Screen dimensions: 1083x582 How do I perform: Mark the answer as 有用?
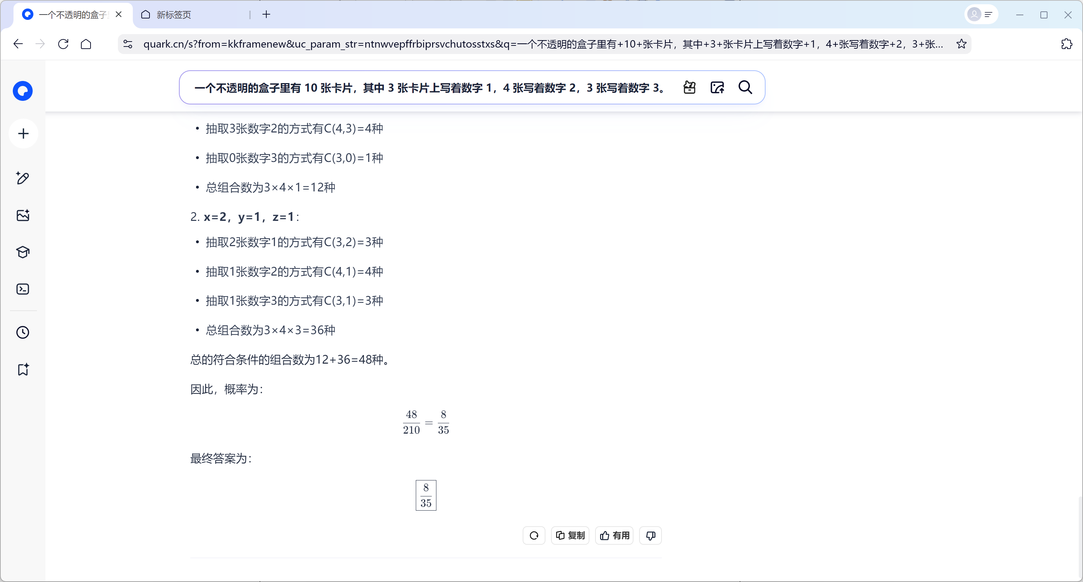click(x=614, y=535)
